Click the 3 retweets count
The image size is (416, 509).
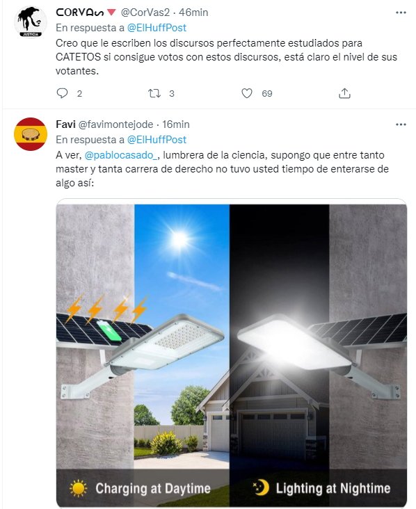coord(172,94)
